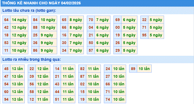Click the '10 ngày' cell beside 88
Image resolution: width=194 pixels, height=104 pixels.
click(48, 27)
